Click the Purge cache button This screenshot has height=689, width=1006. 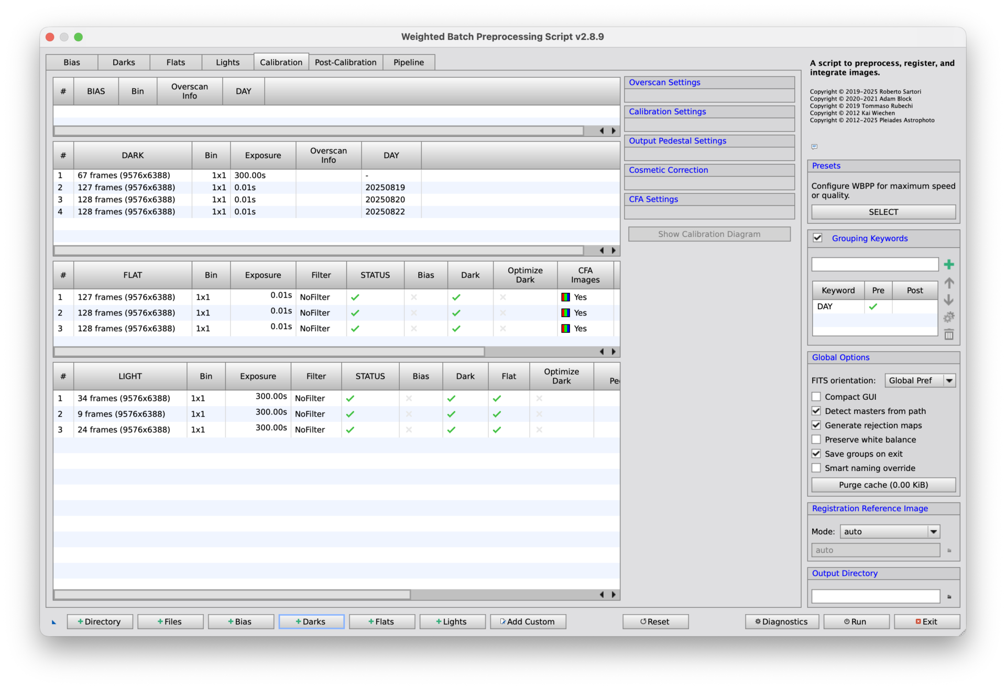(x=883, y=485)
